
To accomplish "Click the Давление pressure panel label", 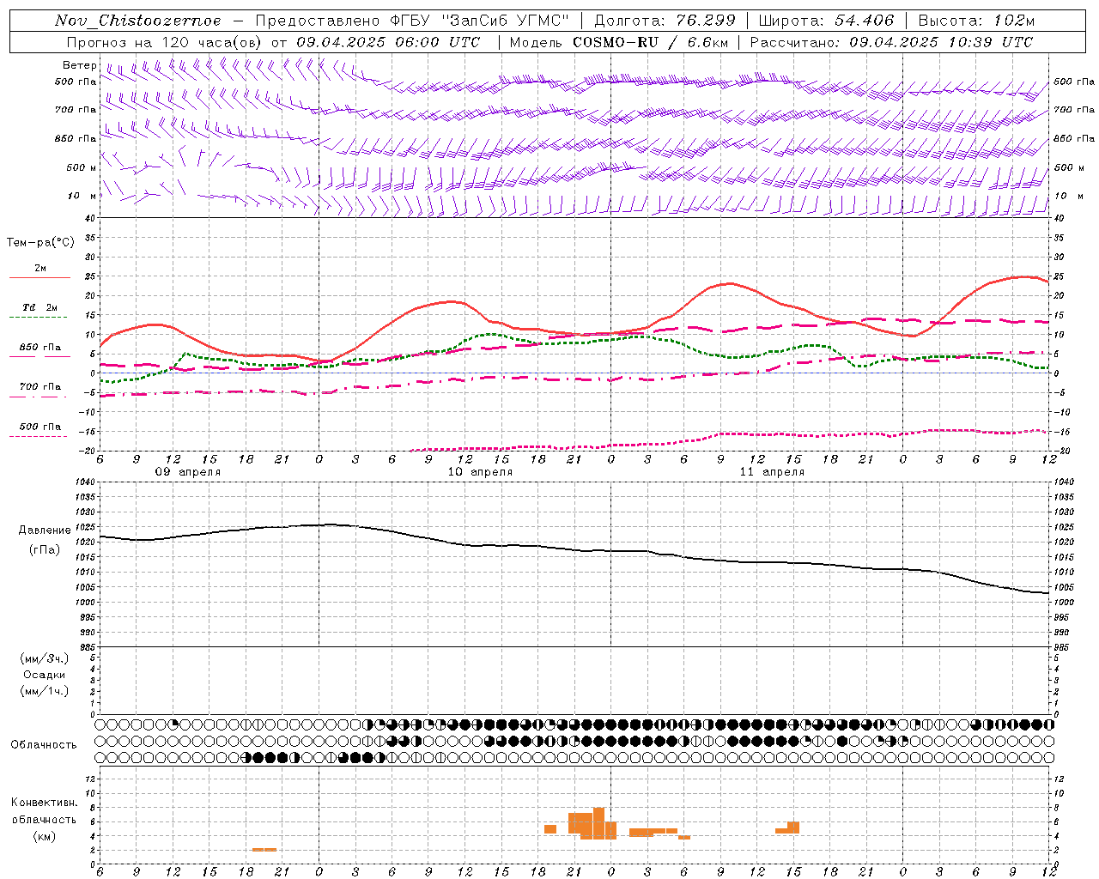I will point(45,530).
